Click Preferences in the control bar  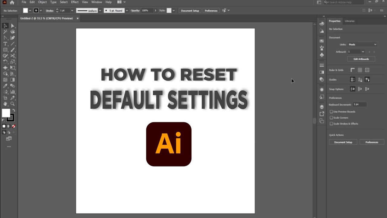click(211, 11)
